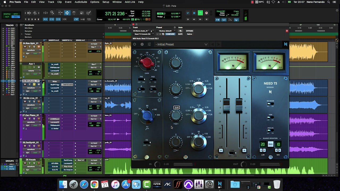This screenshot has width=340, height=191.
Task: Open the plugin info icon
Action: 142,44
